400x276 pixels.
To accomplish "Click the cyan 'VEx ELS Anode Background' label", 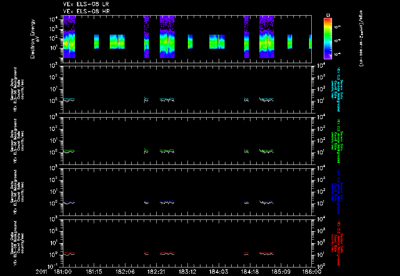I will pyautogui.click(x=339, y=89).
